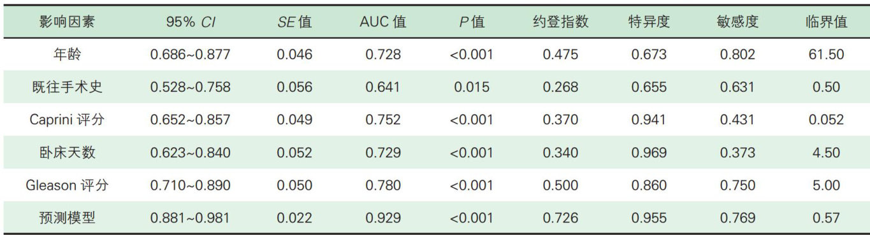Select the AUC value 0.929

click(x=383, y=218)
